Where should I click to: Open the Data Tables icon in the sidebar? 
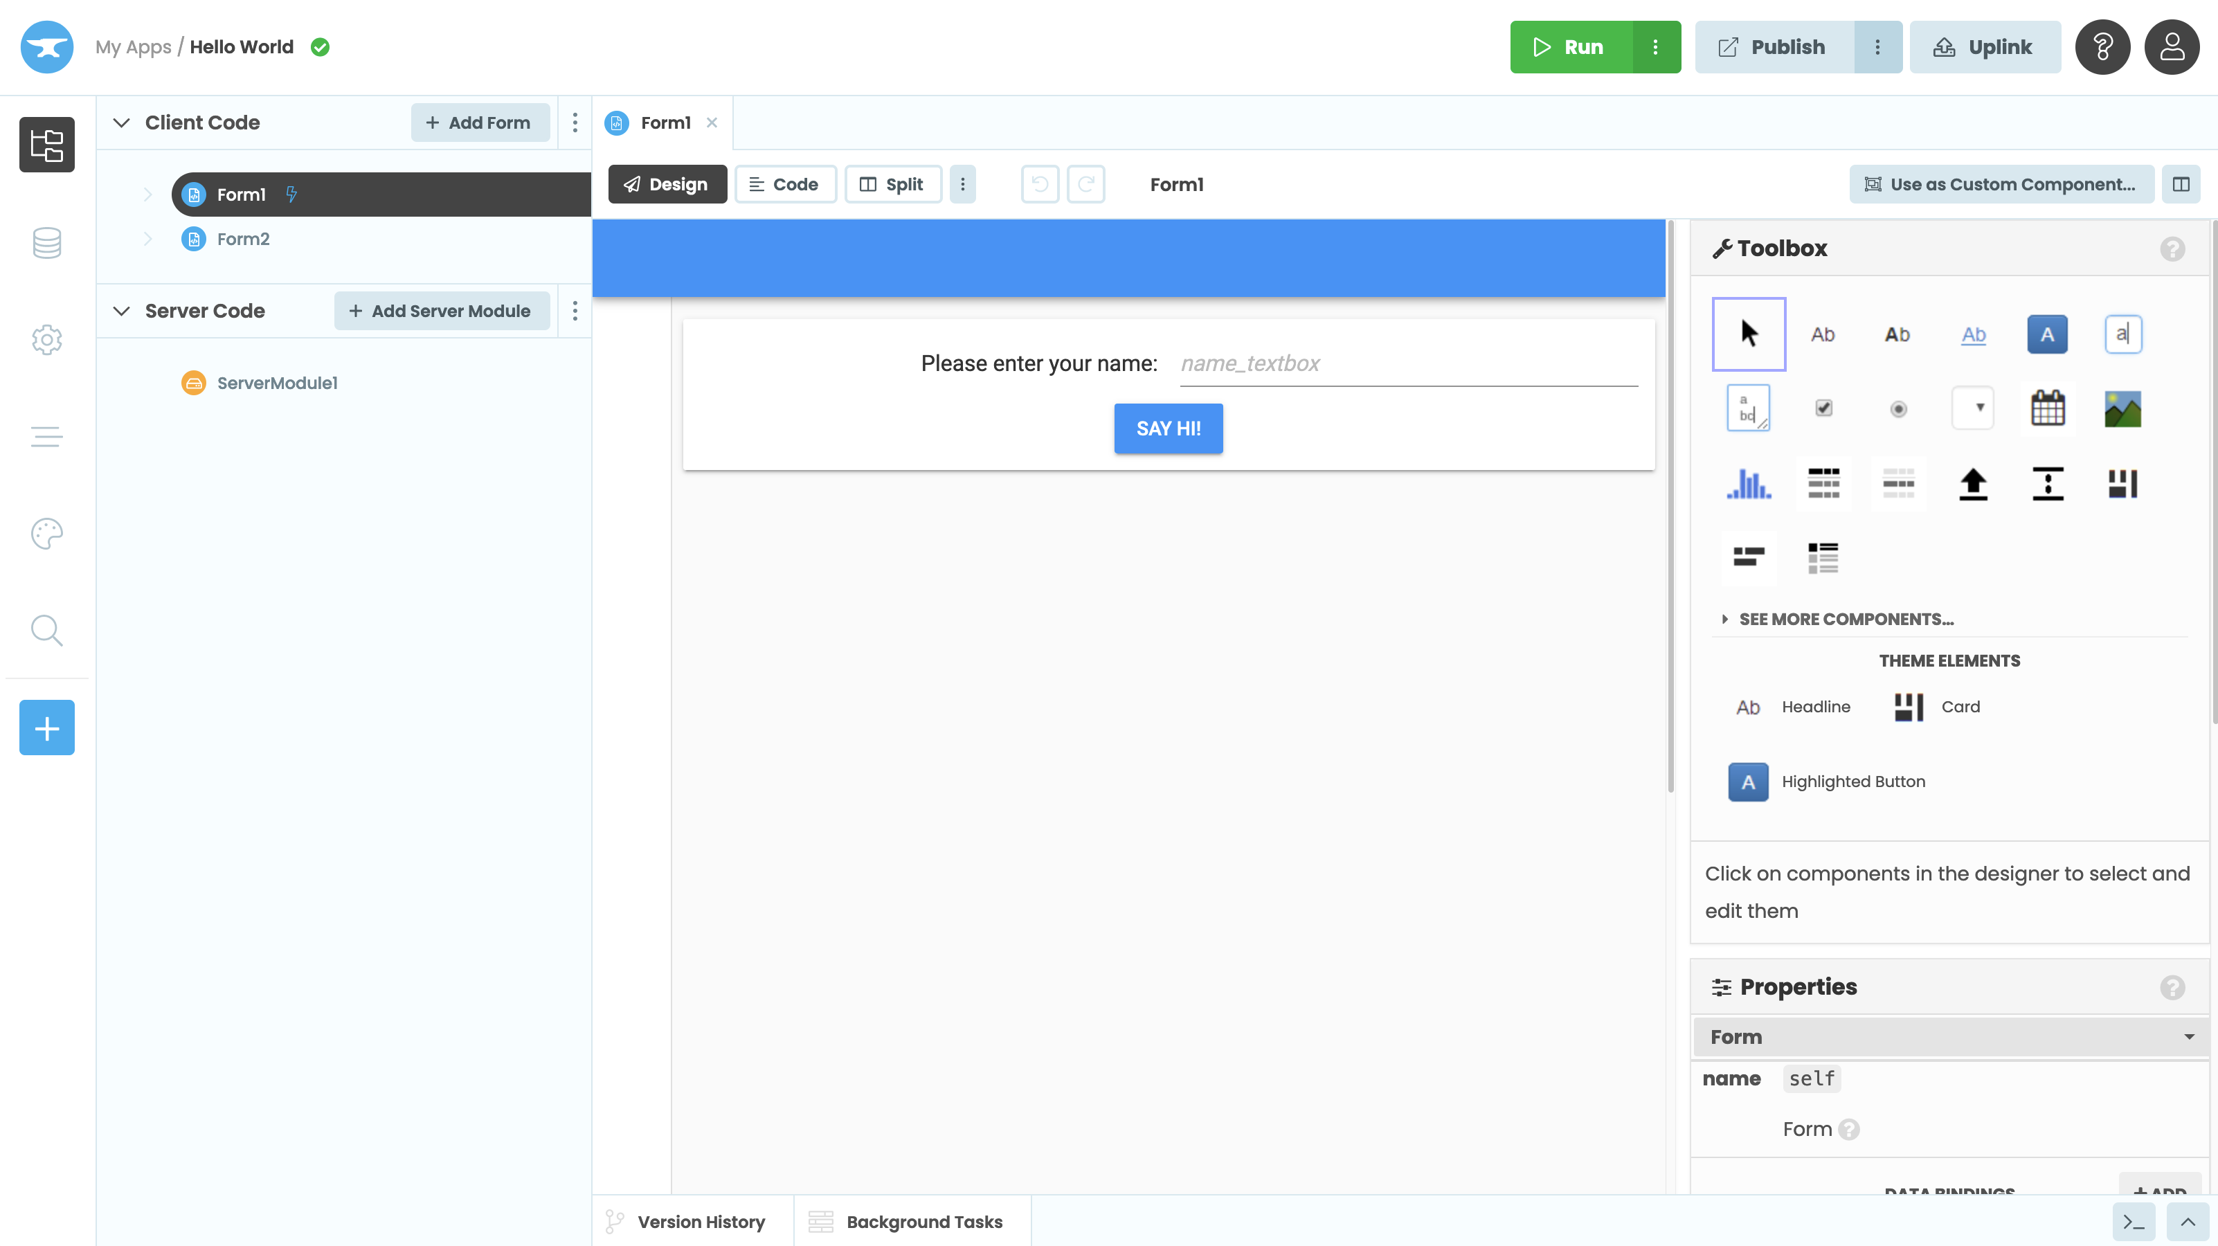pos(46,243)
